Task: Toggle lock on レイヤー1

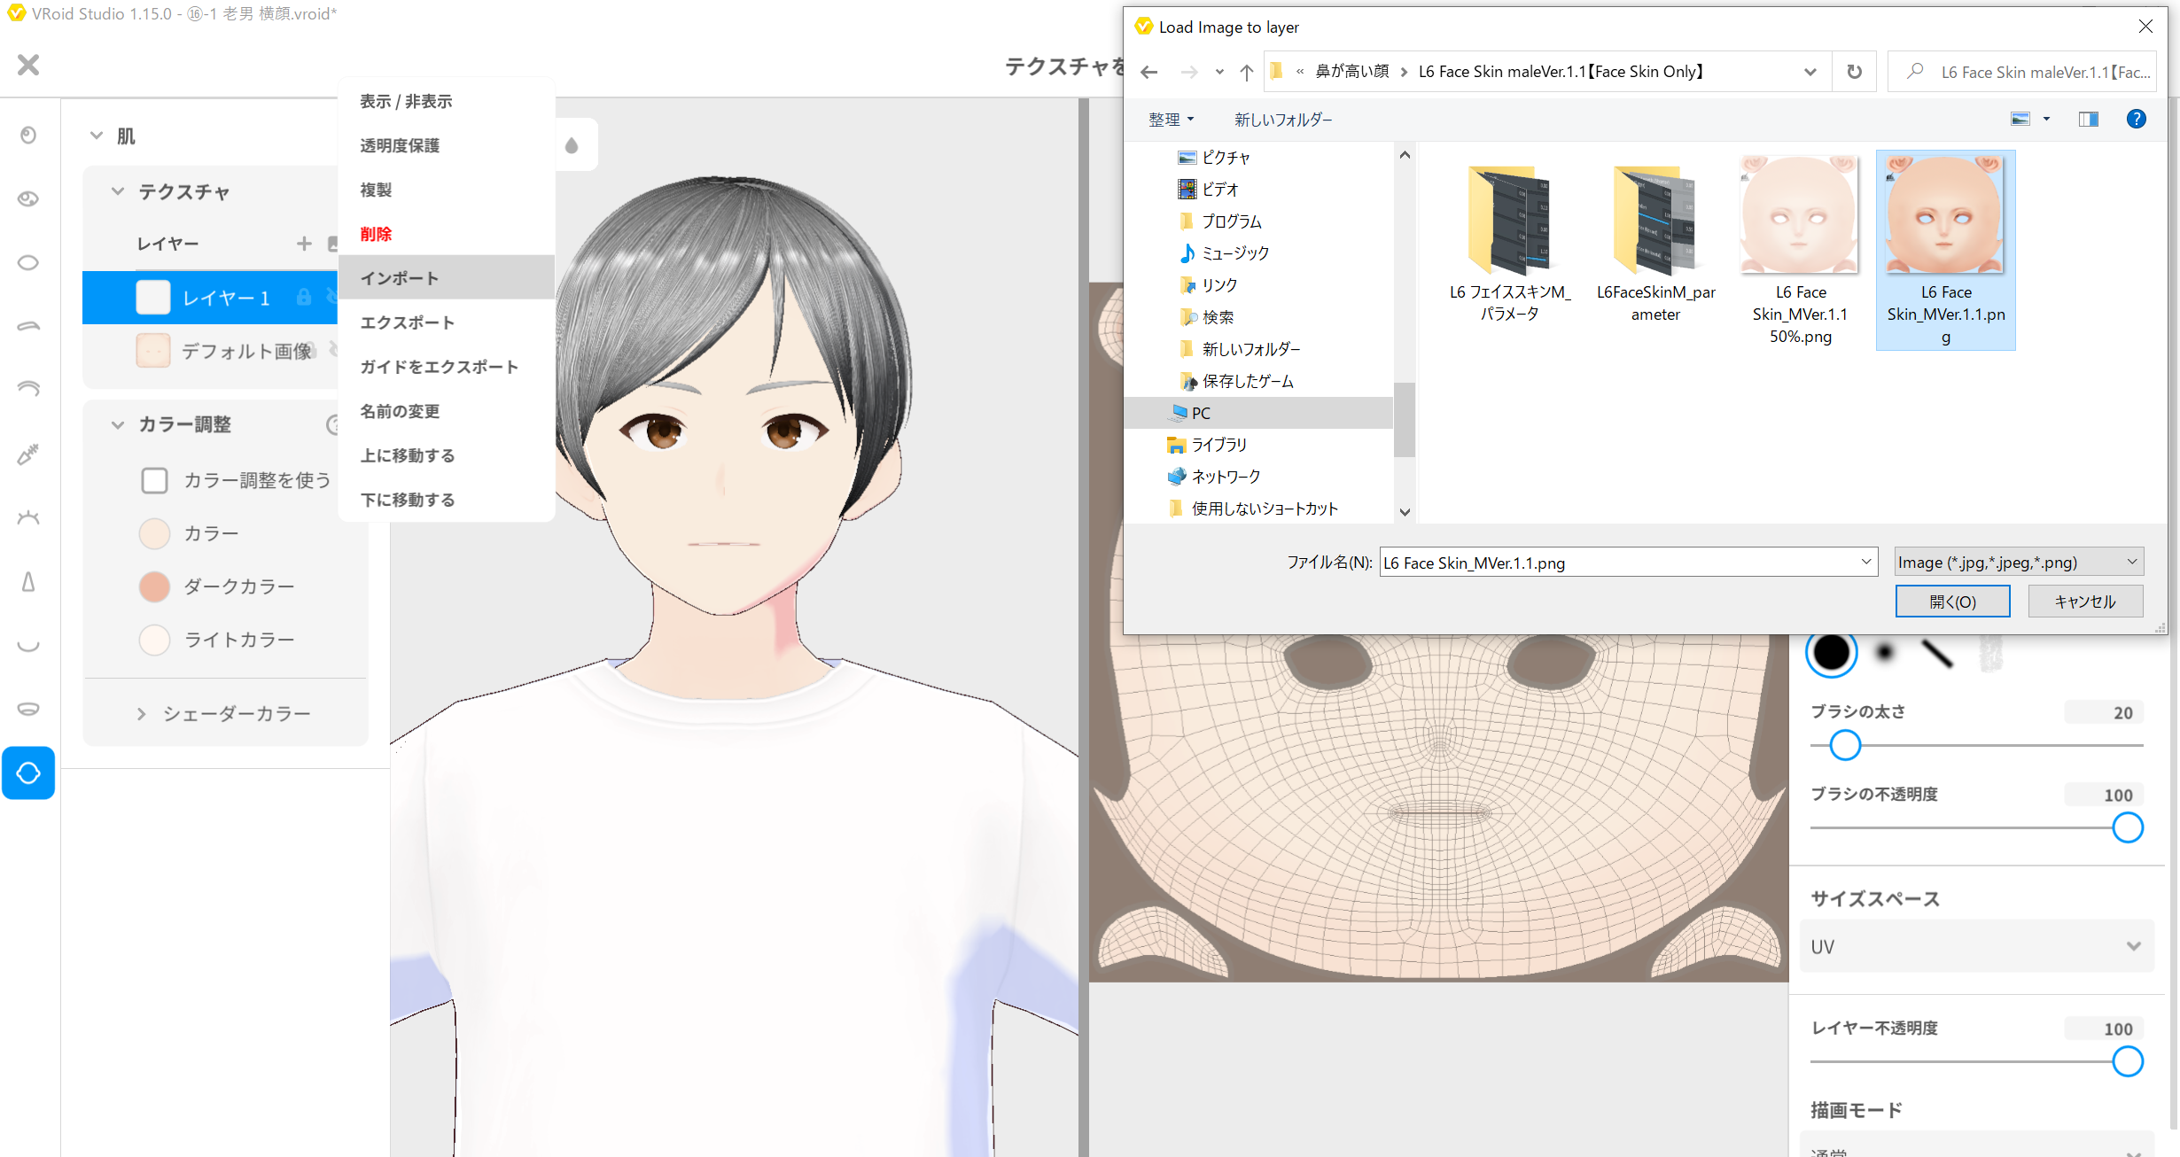Action: pyautogui.click(x=304, y=298)
